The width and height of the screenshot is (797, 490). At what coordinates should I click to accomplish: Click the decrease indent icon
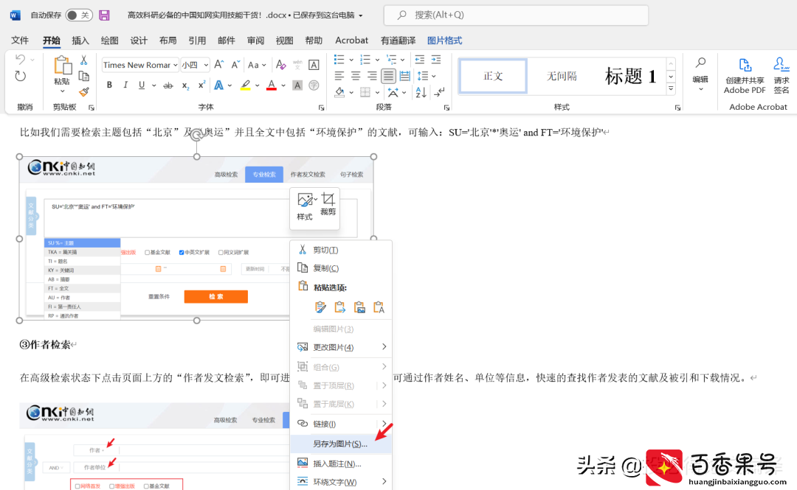(x=420, y=60)
